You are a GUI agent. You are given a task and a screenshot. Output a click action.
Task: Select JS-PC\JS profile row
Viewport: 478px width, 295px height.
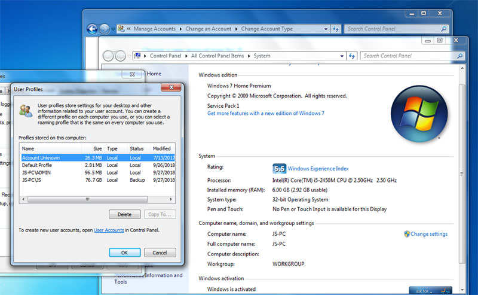[98, 180]
